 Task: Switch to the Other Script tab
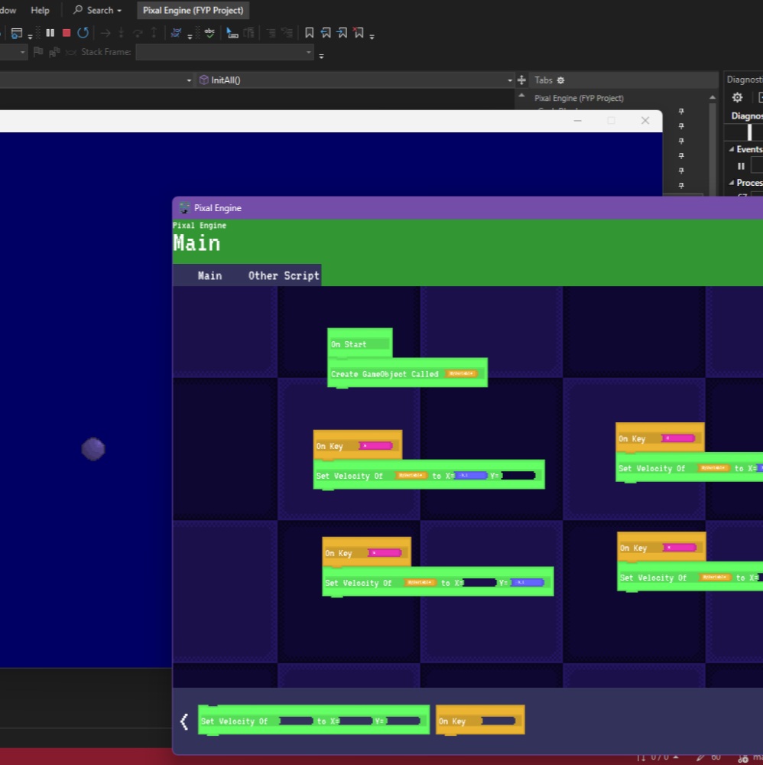(x=284, y=275)
